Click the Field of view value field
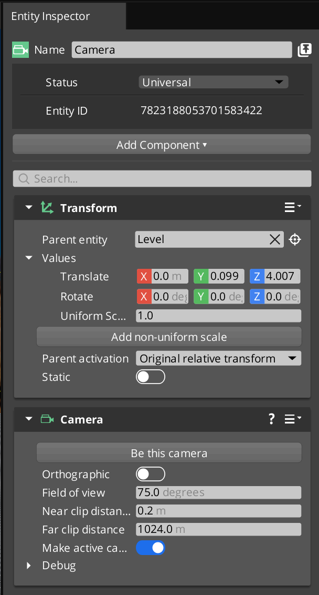319x595 pixels. pos(218,493)
